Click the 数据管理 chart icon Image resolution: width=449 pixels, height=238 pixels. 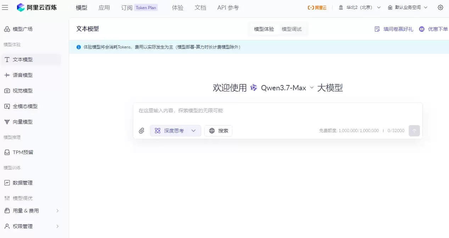coord(7,183)
